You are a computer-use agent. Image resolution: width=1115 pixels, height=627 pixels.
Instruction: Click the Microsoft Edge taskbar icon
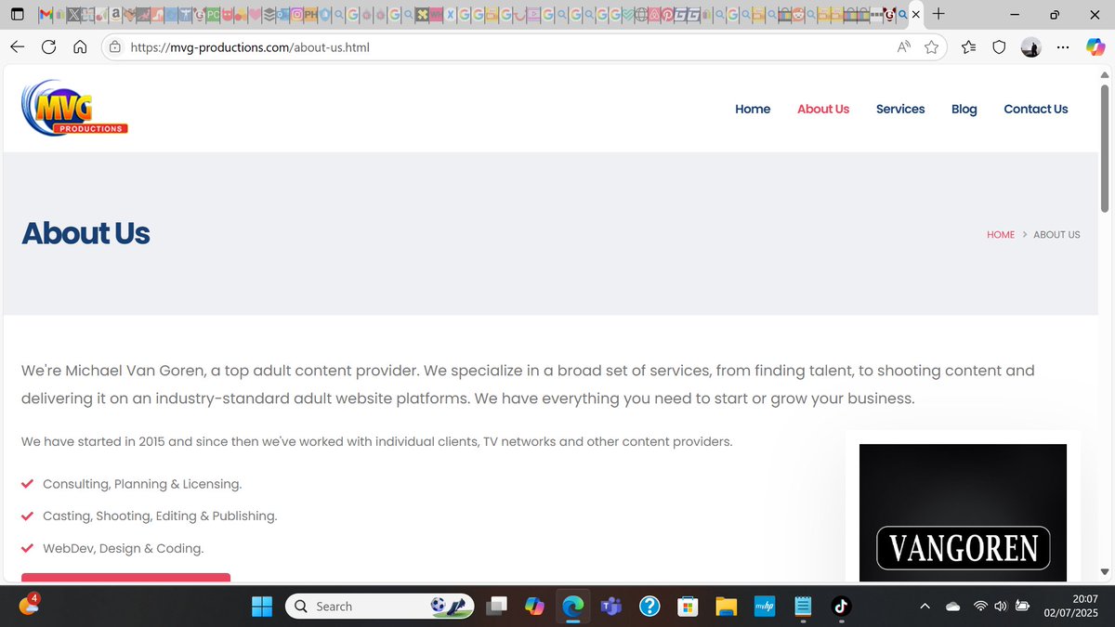(572, 607)
